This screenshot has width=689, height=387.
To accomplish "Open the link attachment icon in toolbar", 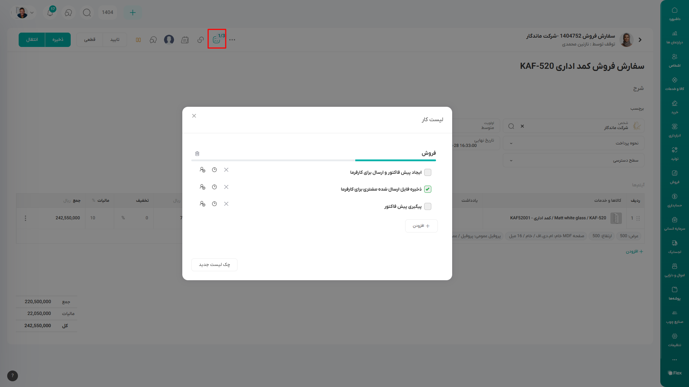I will coord(200,40).
